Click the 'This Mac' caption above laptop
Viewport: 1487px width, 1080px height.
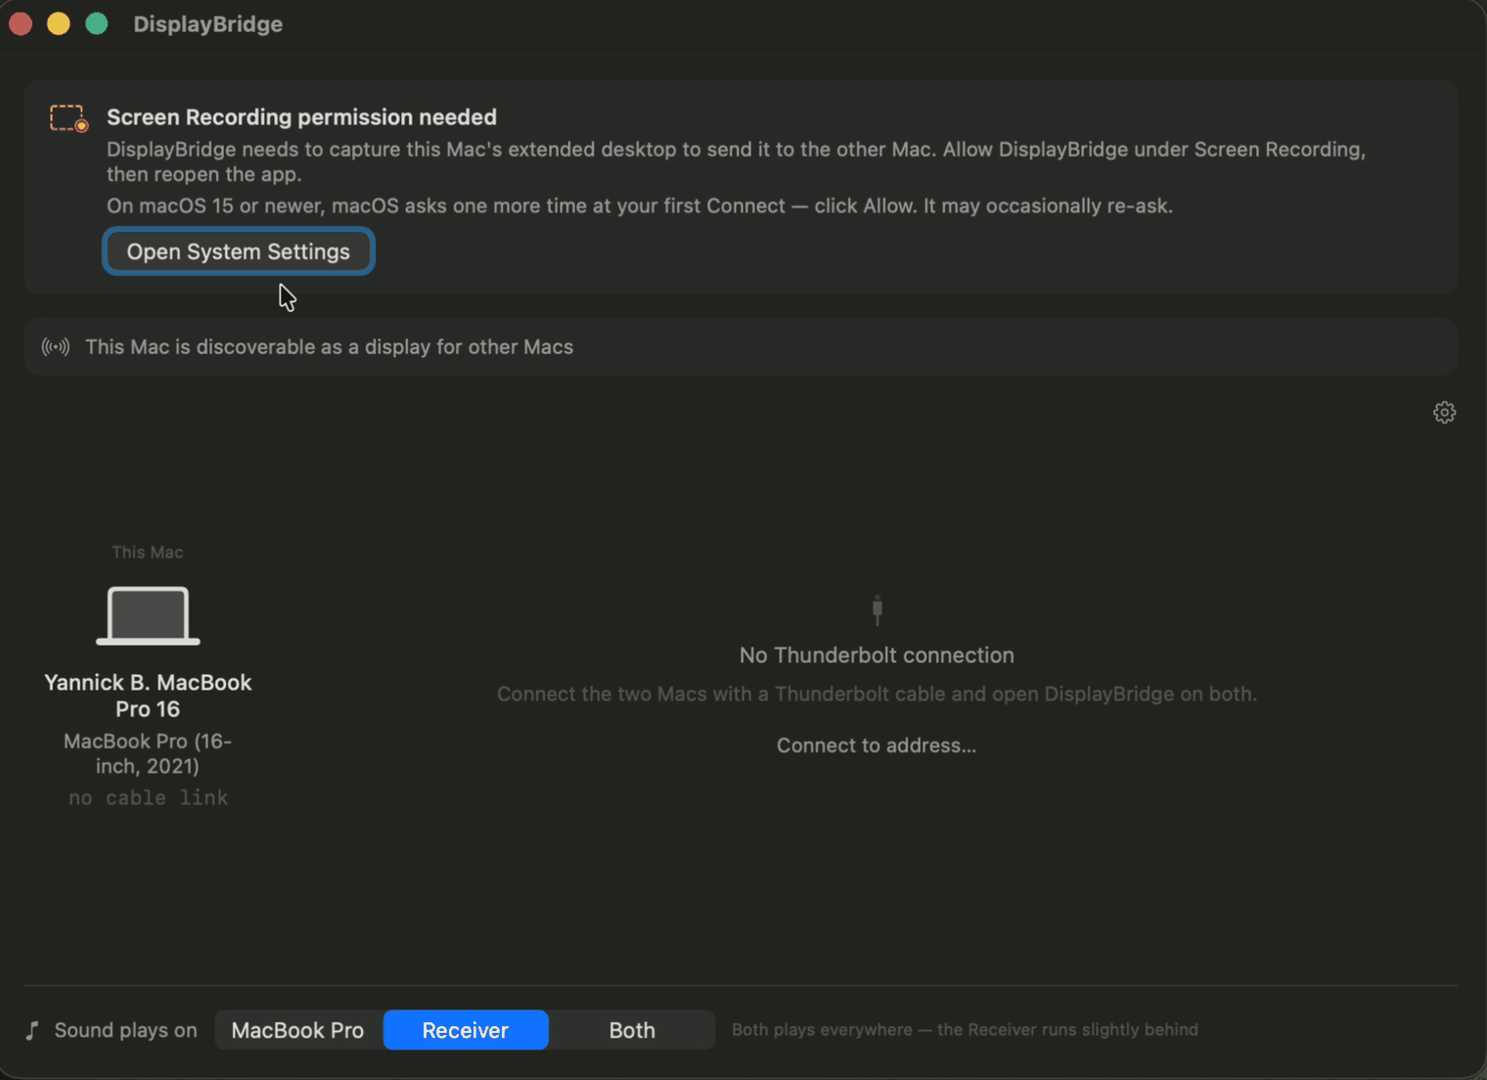148,553
